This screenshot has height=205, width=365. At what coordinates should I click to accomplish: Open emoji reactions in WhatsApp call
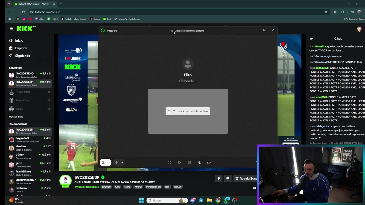pos(169,163)
